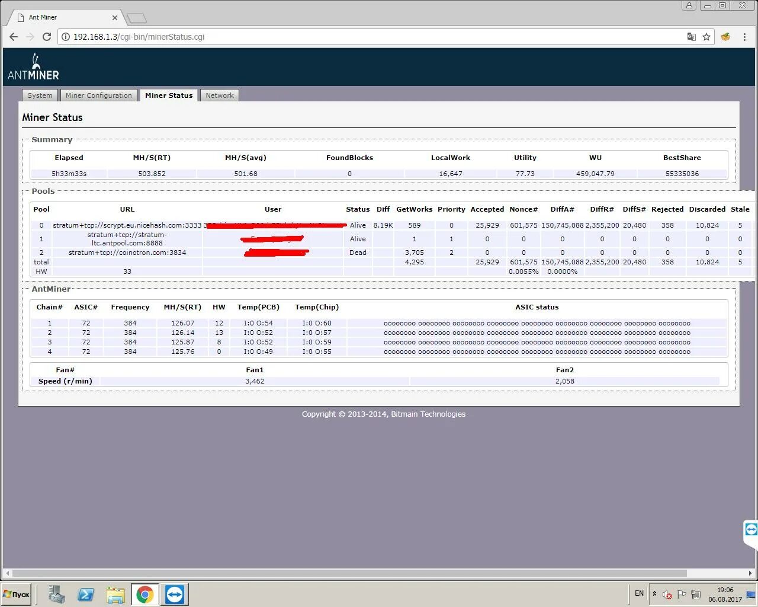Switch to the Miner Configuration tab

coord(99,95)
